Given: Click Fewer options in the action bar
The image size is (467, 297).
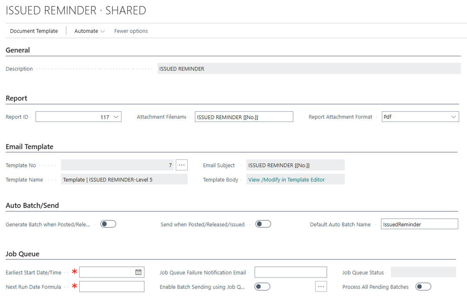Looking at the screenshot, I should [x=131, y=31].
